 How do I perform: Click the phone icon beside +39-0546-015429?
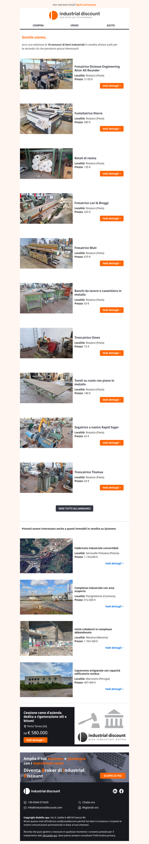pyautogui.click(x=25, y=802)
